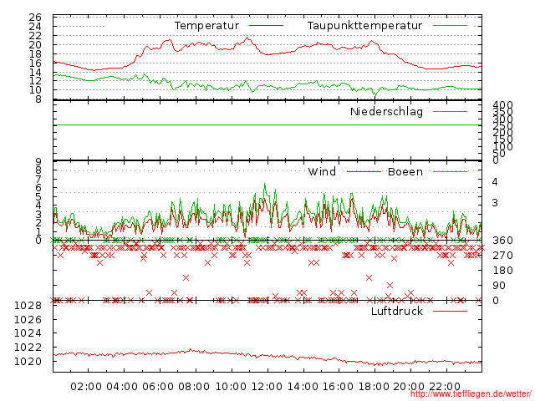Click the Niederschlag legend label
Image resolution: width=535 pixels, height=401 pixels.
tap(386, 111)
